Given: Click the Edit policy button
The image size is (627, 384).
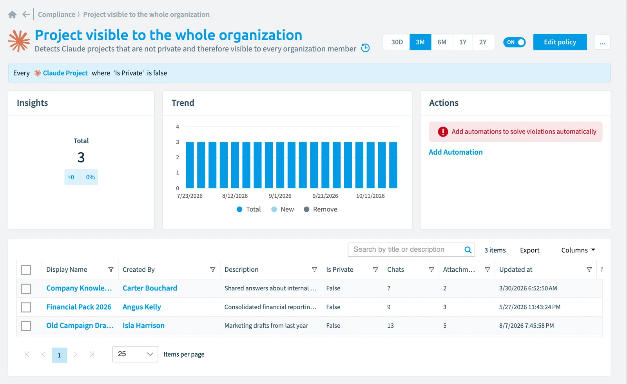Looking at the screenshot, I should 560,42.
